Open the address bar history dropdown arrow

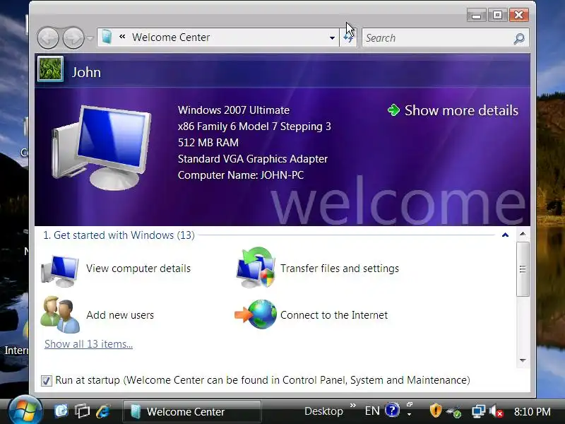tap(332, 38)
